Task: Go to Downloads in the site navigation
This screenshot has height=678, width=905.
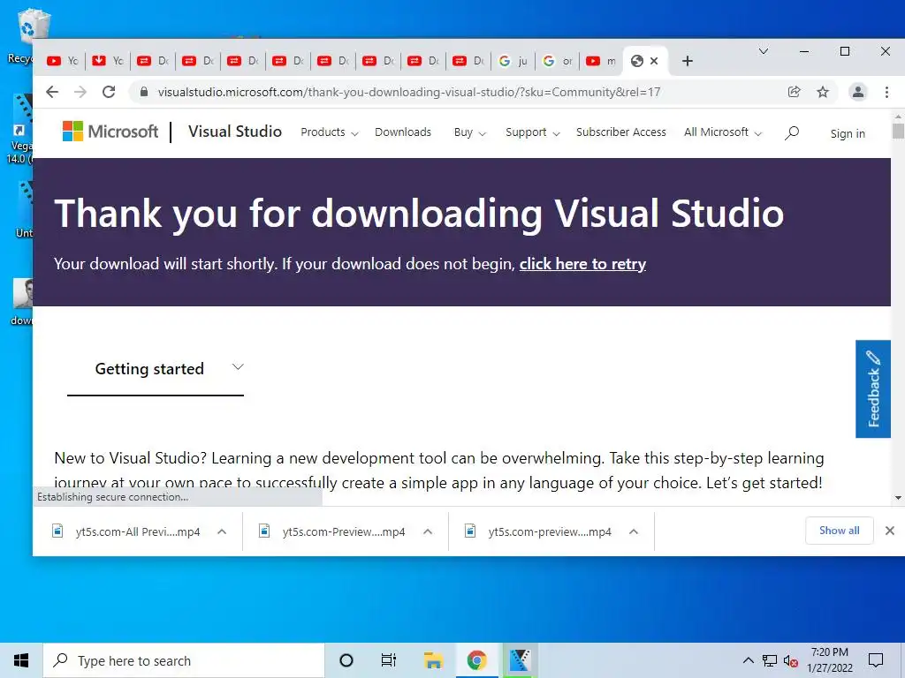Action: pyautogui.click(x=403, y=132)
